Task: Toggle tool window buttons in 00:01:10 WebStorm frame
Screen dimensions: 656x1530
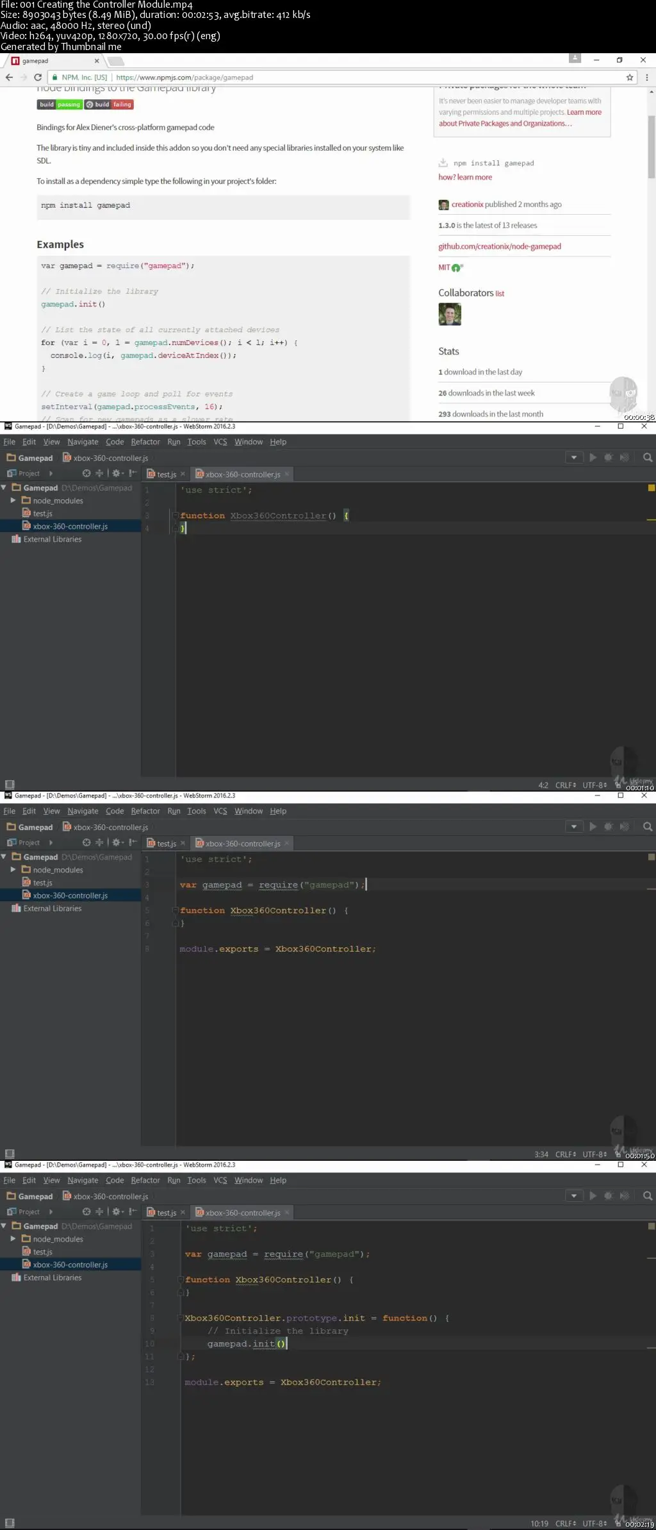Action: click(x=10, y=785)
